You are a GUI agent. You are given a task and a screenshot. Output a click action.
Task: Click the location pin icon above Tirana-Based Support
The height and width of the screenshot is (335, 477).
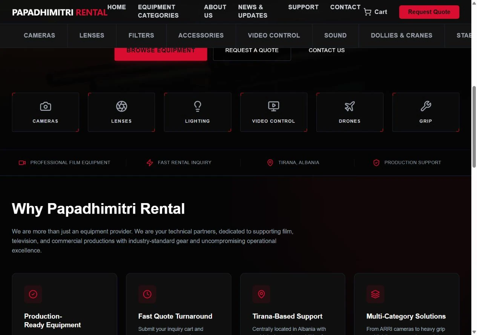tap(261, 294)
